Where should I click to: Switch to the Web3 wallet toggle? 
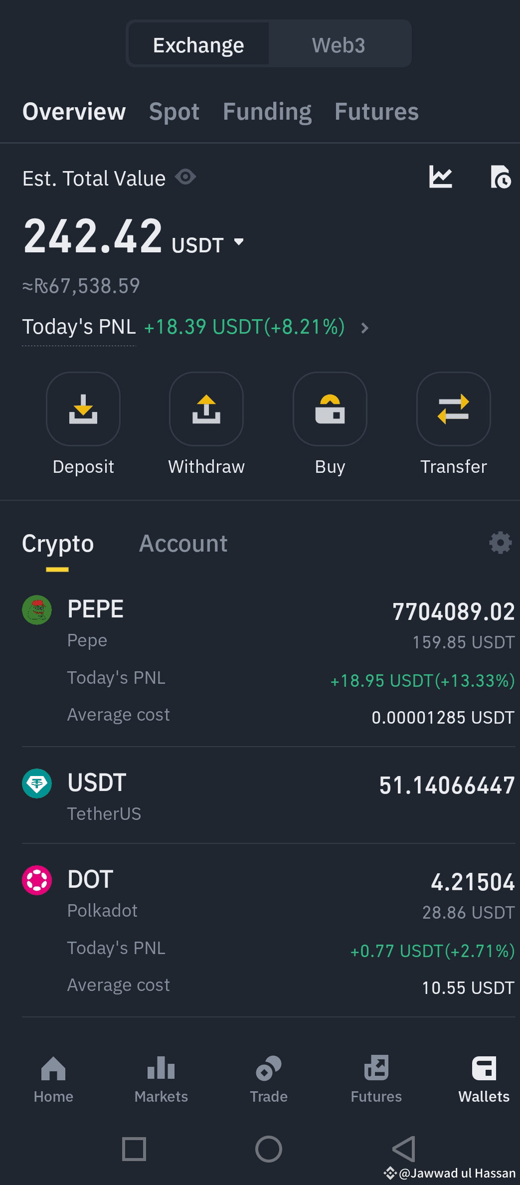click(x=339, y=45)
